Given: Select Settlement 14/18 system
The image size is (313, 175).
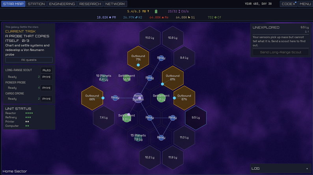Looking at the screenshot, I should click(x=127, y=78).
